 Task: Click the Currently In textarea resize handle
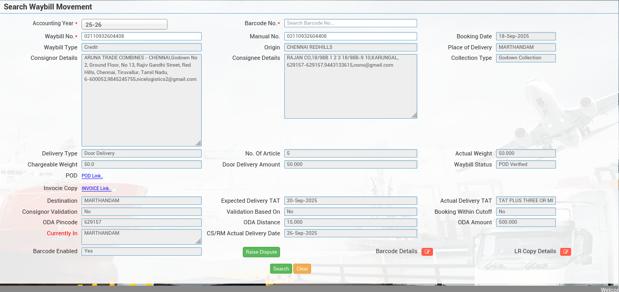(198, 241)
